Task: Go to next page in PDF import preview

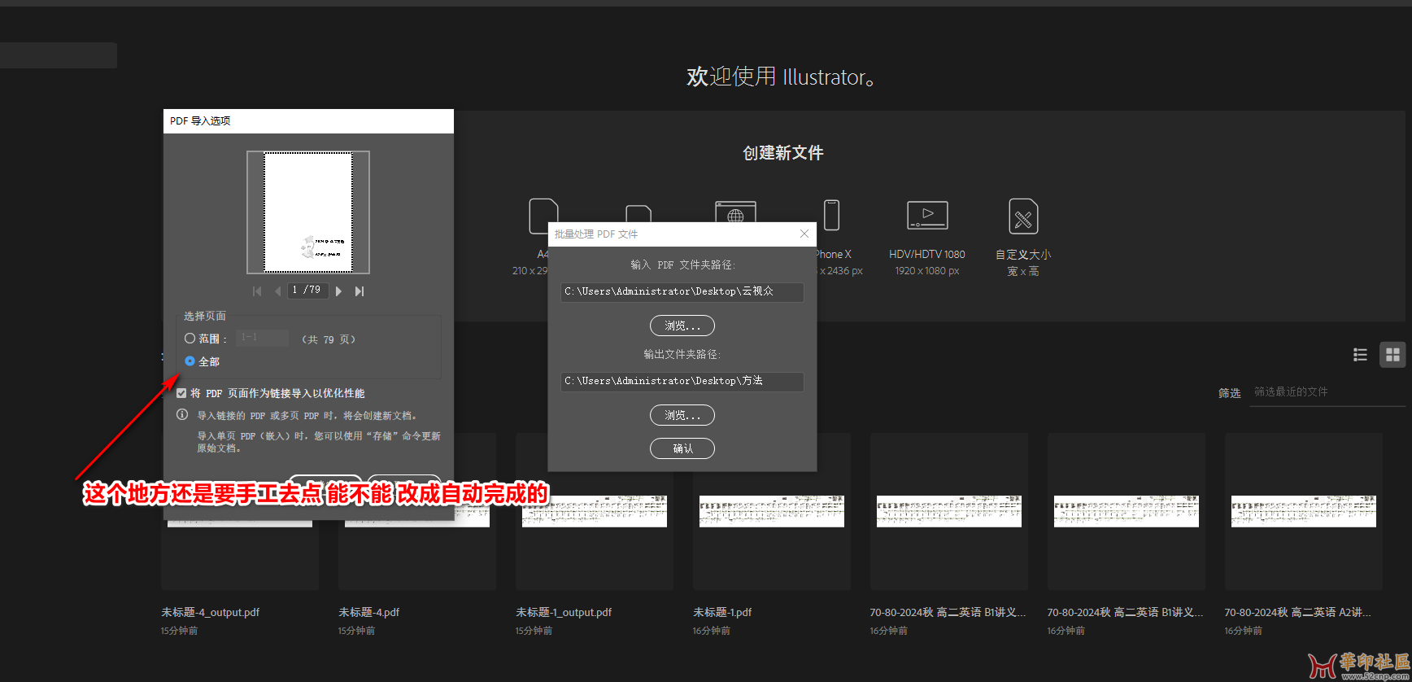Action: coord(338,291)
